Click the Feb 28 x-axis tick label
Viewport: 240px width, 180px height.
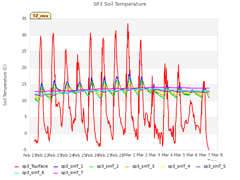pos(117,155)
